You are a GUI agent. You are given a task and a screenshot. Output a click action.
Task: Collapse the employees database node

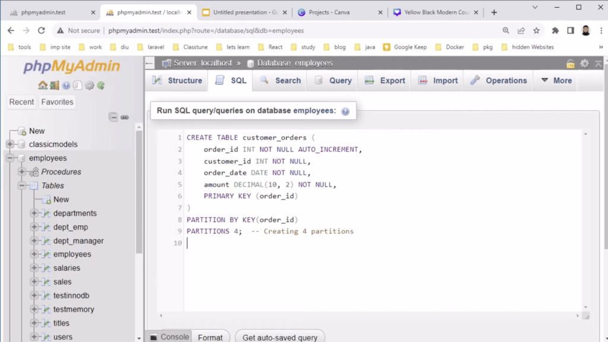10,158
